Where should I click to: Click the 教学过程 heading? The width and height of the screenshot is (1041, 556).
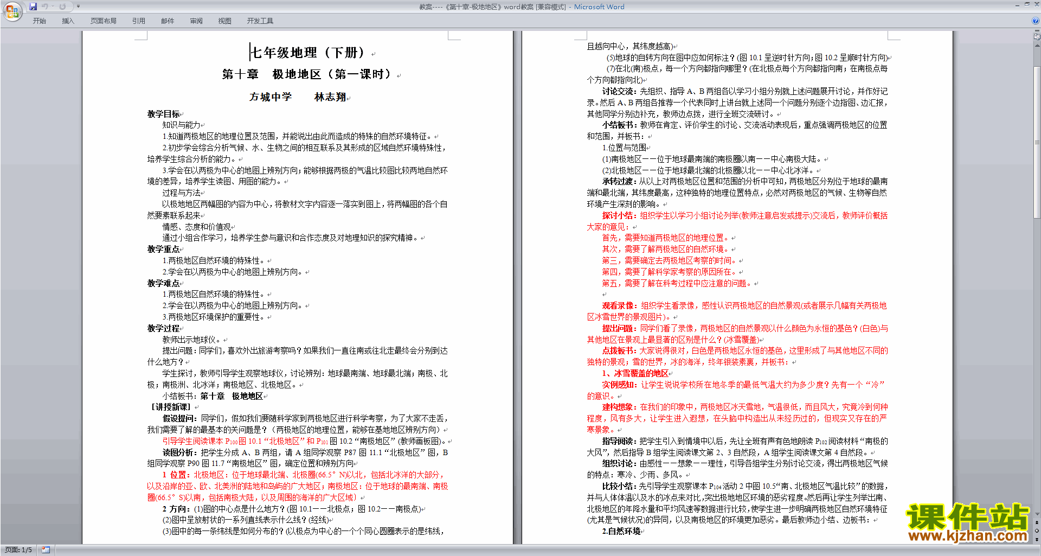point(164,328)
